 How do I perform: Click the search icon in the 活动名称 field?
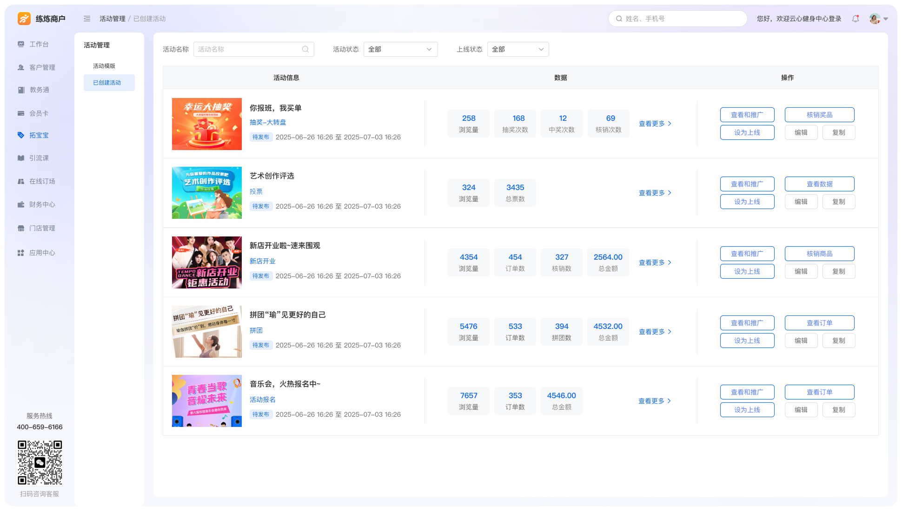coord(305,49)
